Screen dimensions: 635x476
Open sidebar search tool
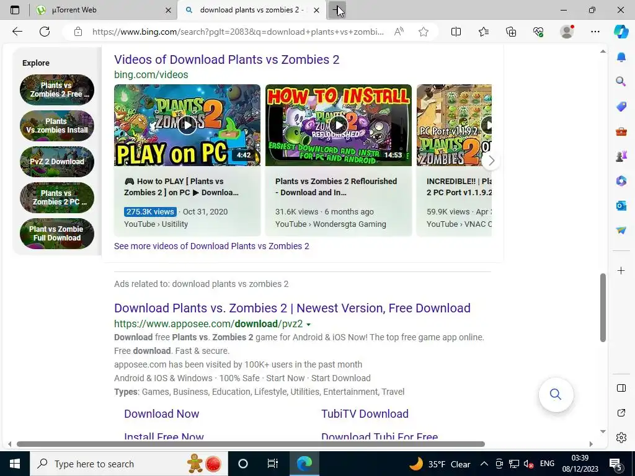621,82
